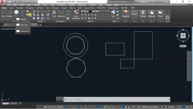Select the Polyline tool

[x=9, y=14]
